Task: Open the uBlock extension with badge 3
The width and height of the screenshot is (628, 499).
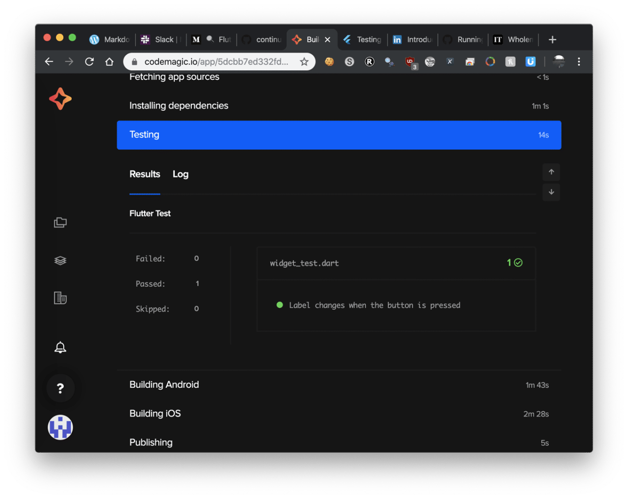Action: click(410, 62)
